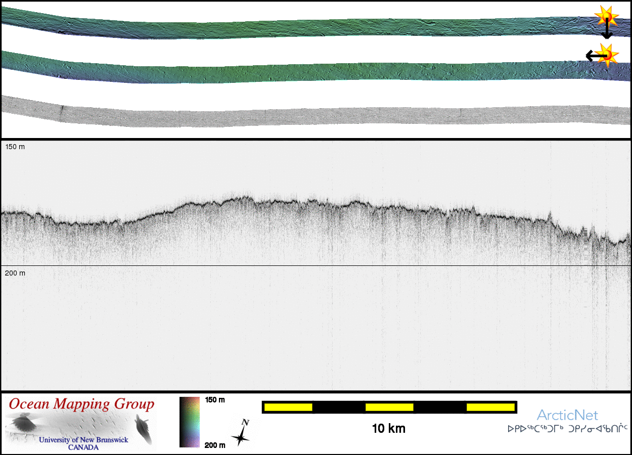Viewport: 632px width, 455px height.
Task: Click the top starburst navigation icon
Action: tap(606, 15)
